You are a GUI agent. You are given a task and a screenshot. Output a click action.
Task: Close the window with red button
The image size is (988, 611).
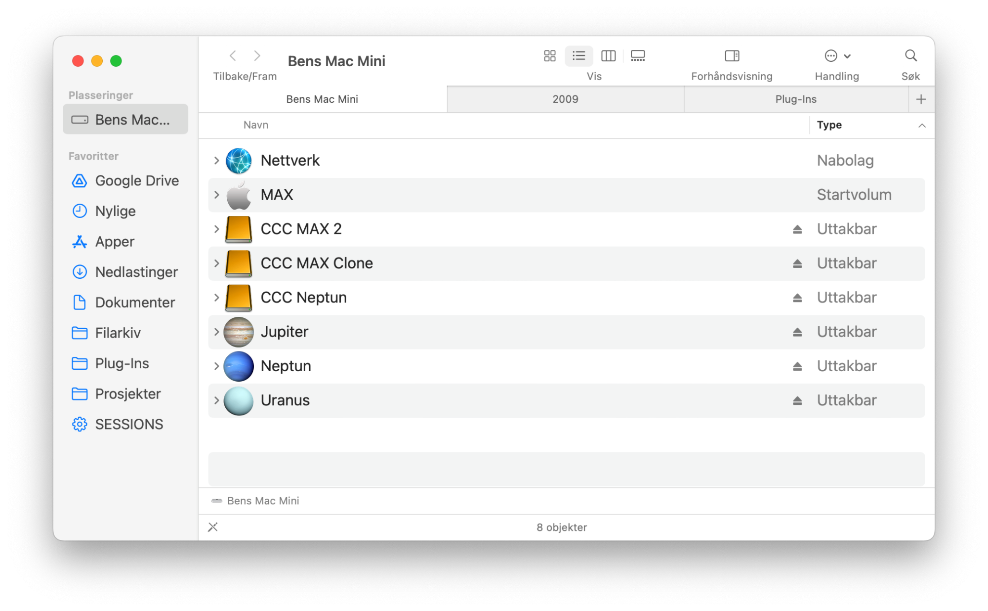[78, 61]
